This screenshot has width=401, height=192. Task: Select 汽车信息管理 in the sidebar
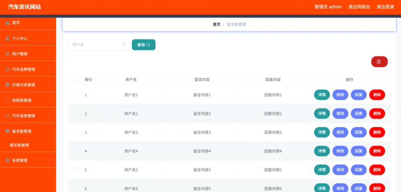(28, 116)
